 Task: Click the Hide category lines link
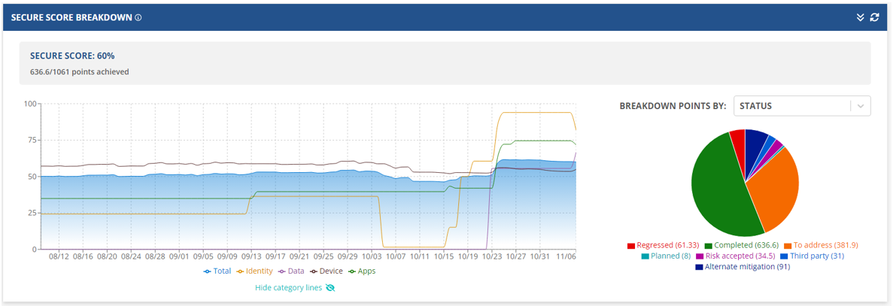(x=288, y=288)
